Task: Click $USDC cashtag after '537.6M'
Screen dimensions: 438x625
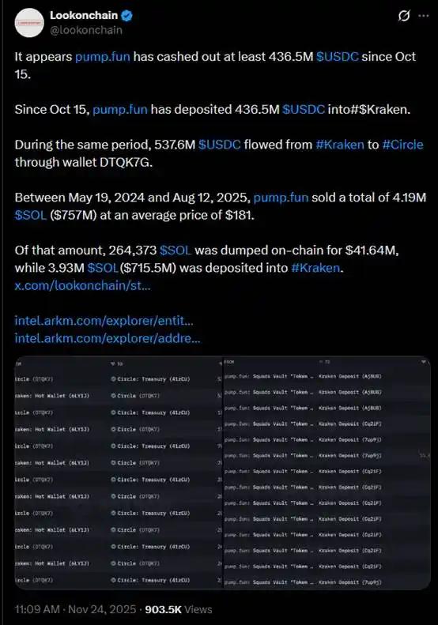Action: [220, 145]
